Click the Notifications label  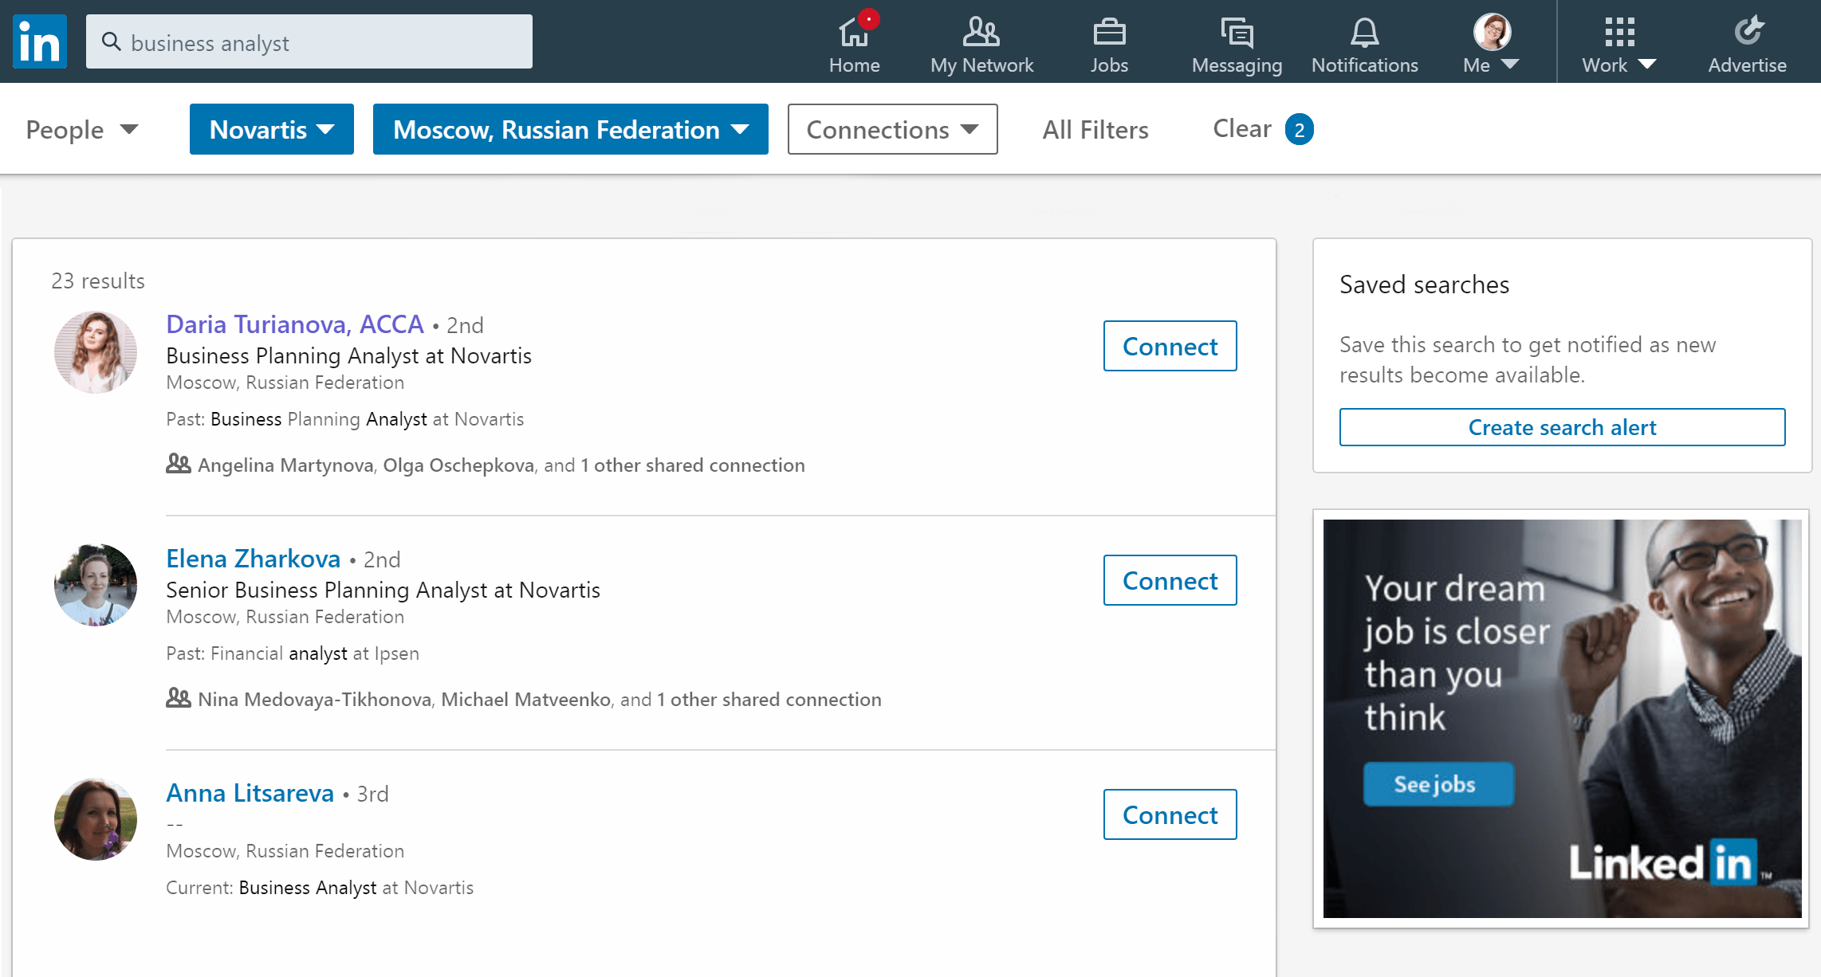click(1364, 65)
